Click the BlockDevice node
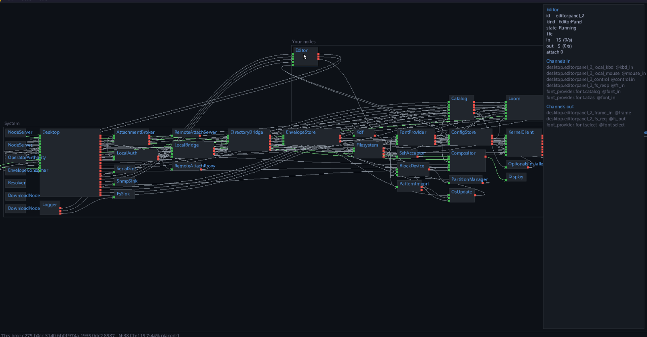The height and width of the screenshot is (337, 647). pyautogui.click(x=413, y=169)
